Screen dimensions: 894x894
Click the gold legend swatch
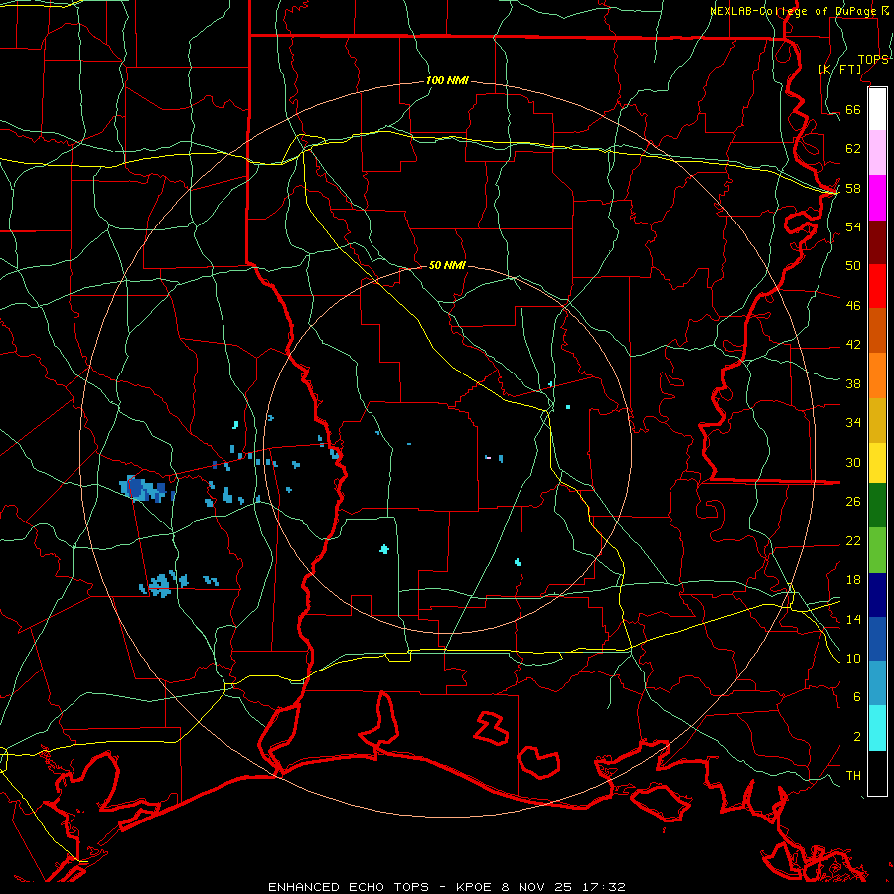coord(877,420)
